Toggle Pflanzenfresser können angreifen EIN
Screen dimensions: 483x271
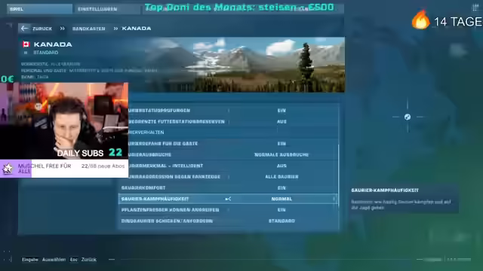coord(281,210)
